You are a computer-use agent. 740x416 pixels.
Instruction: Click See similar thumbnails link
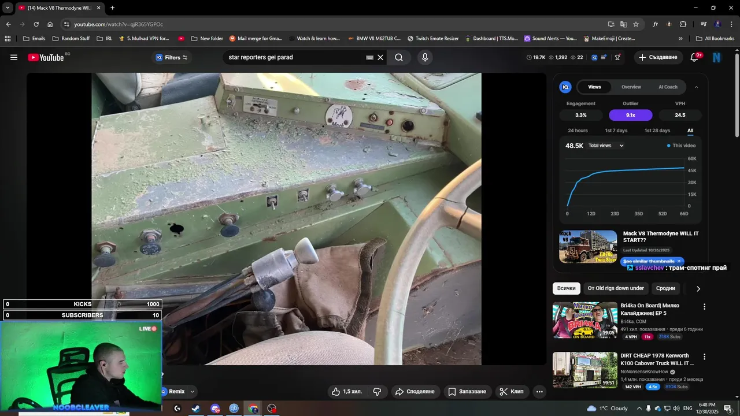pos(652,261)
